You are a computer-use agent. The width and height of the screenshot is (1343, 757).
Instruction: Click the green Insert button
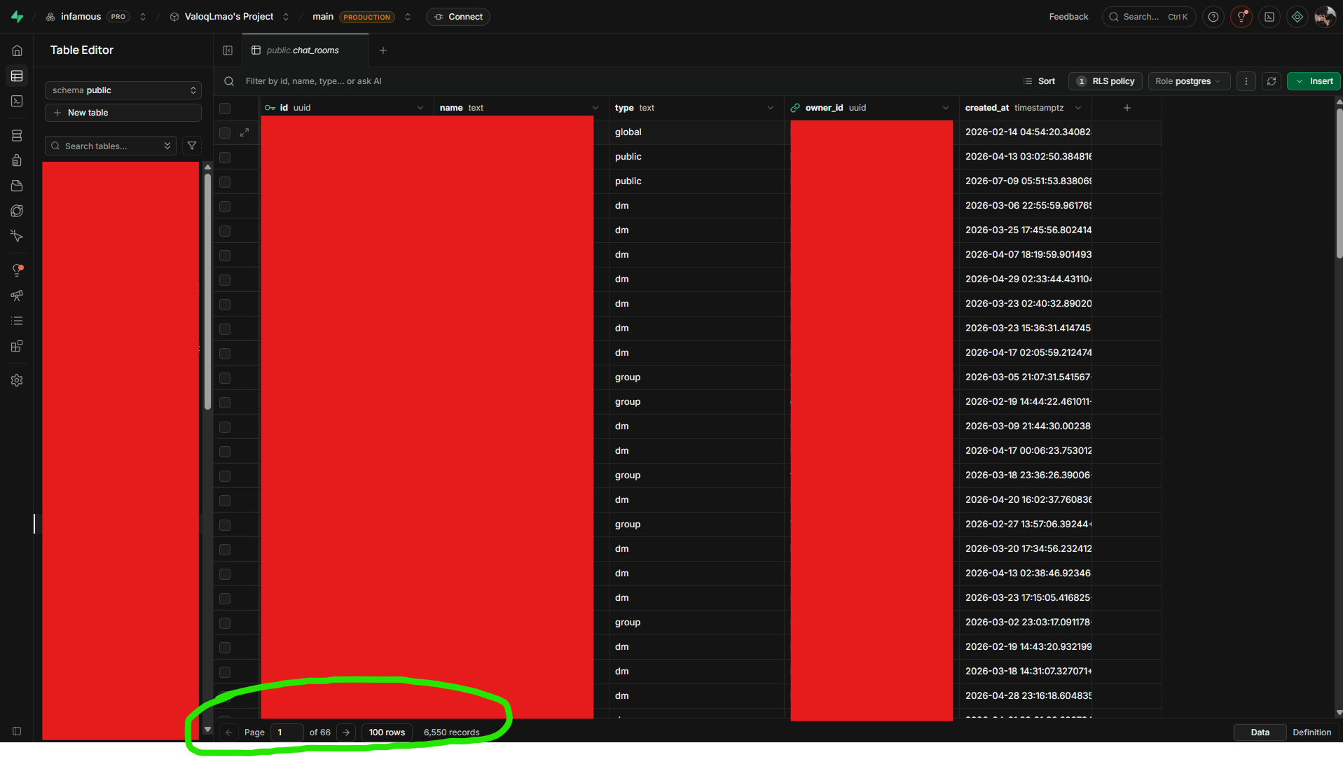(x=1314, y=81)
